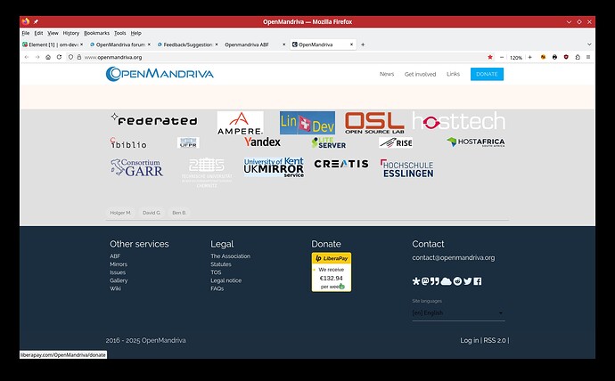Click the OSL Open Source Lab logo

point(374,123)
